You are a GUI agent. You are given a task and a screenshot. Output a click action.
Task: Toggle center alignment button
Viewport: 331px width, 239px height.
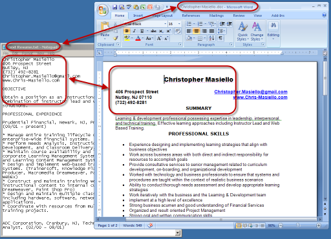pos(197,31)
